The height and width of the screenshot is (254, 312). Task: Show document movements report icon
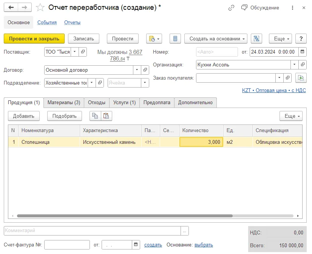pos(175,38)
